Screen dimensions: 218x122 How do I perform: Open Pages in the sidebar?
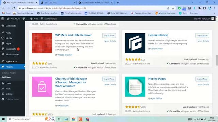[8, 44]
